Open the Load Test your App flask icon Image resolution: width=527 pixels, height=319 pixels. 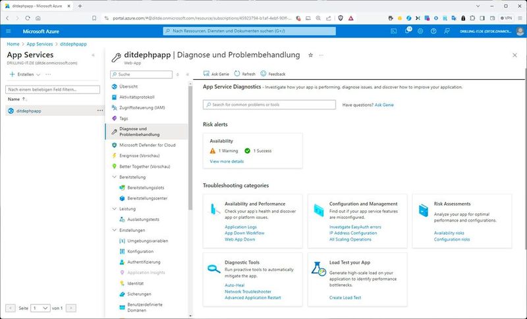coord(318,269)
